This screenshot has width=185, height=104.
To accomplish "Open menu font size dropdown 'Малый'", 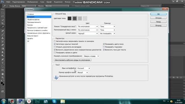I will [x=82, y=73].
